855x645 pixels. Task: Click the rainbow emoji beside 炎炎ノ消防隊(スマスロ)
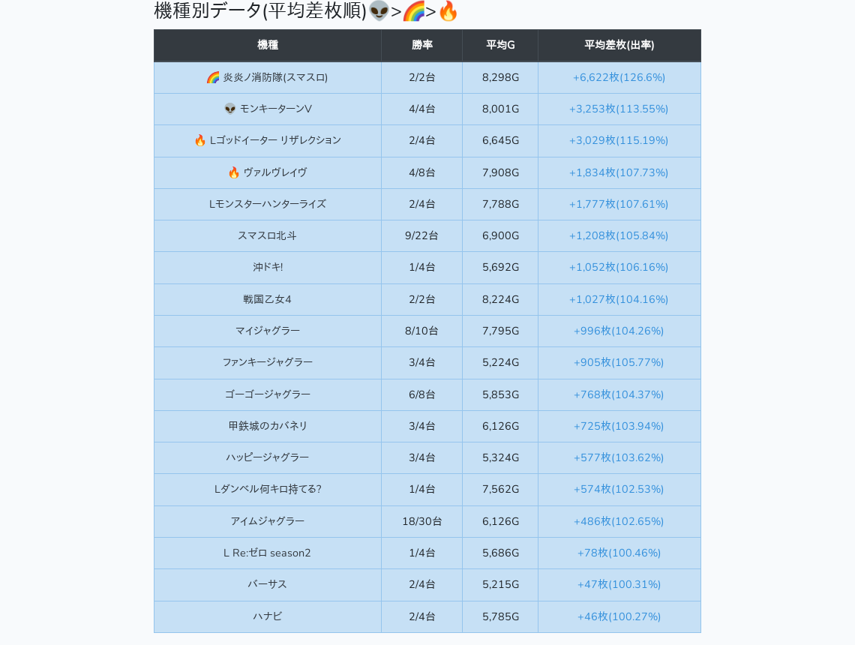[x=213, y=77]
